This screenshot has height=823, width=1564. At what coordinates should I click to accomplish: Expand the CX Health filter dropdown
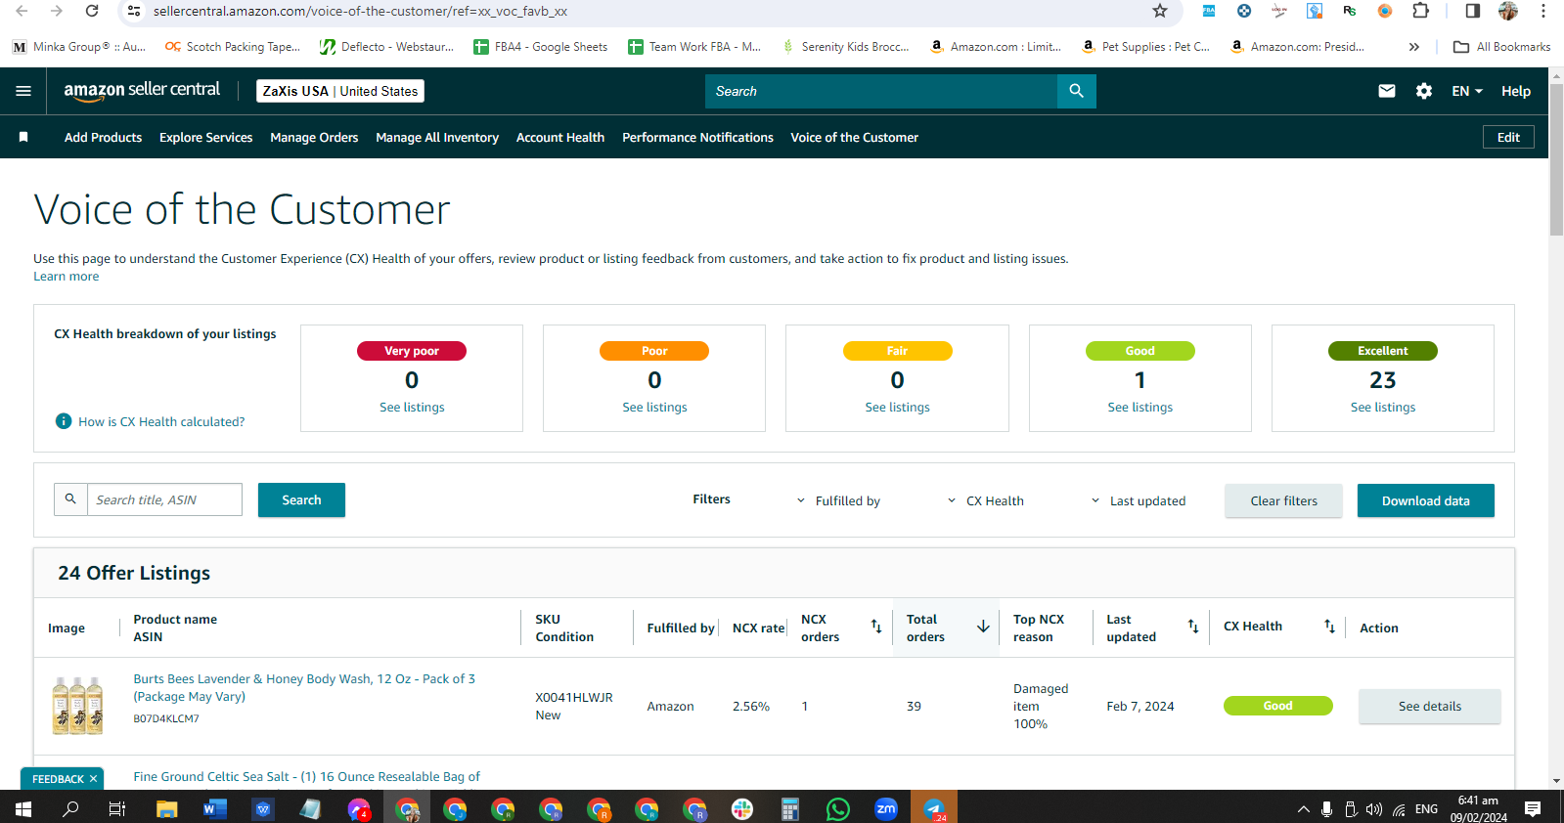click(985, 500)
